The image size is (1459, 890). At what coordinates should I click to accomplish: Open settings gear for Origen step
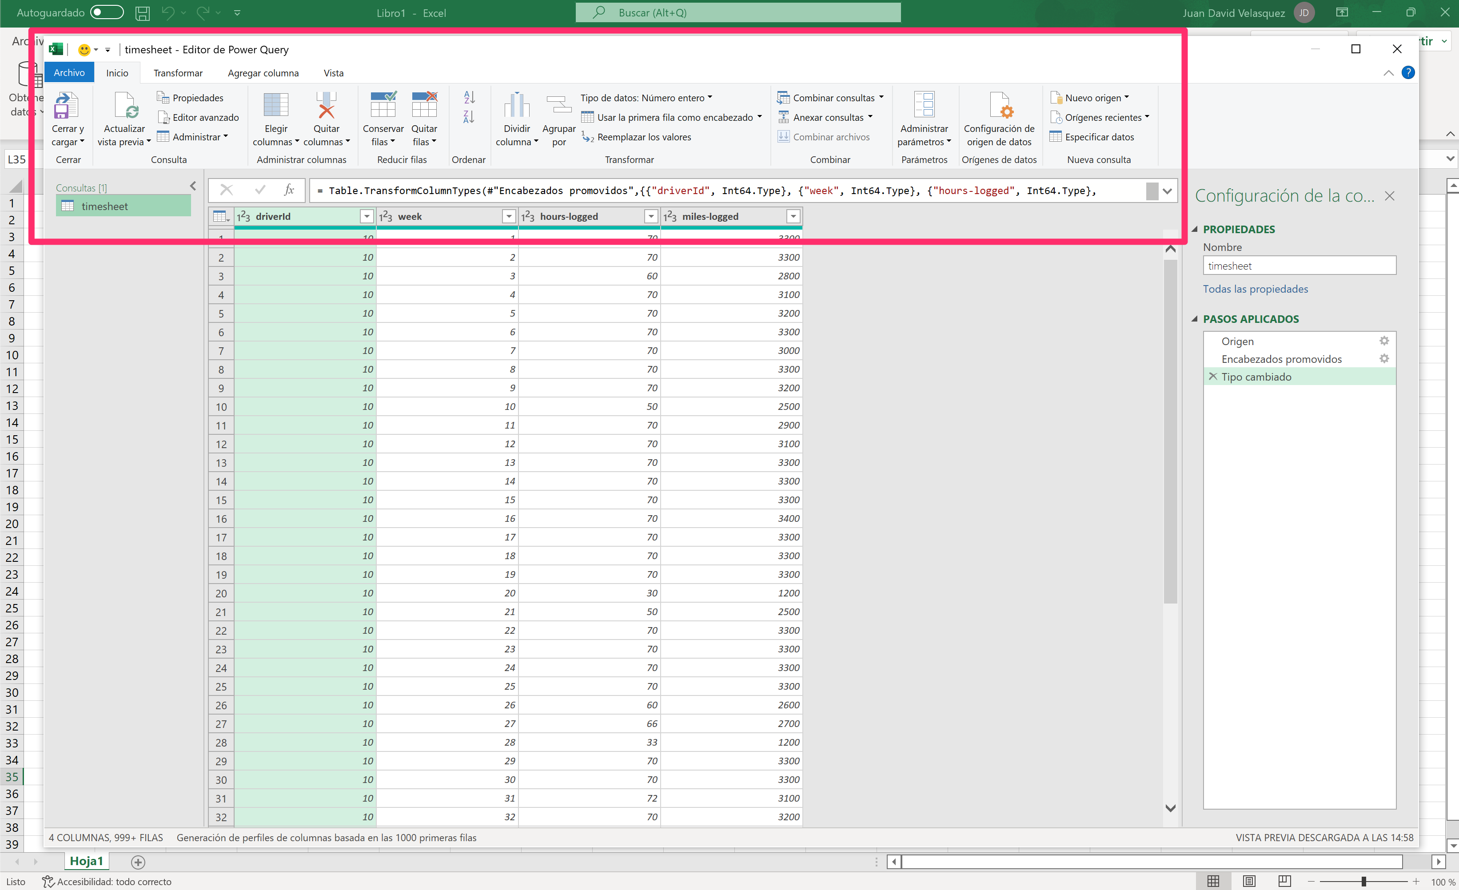tap(1384, 341)
